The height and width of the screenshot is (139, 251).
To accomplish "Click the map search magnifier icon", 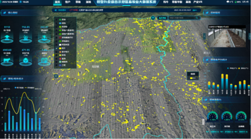I will [x=197, y=18].
